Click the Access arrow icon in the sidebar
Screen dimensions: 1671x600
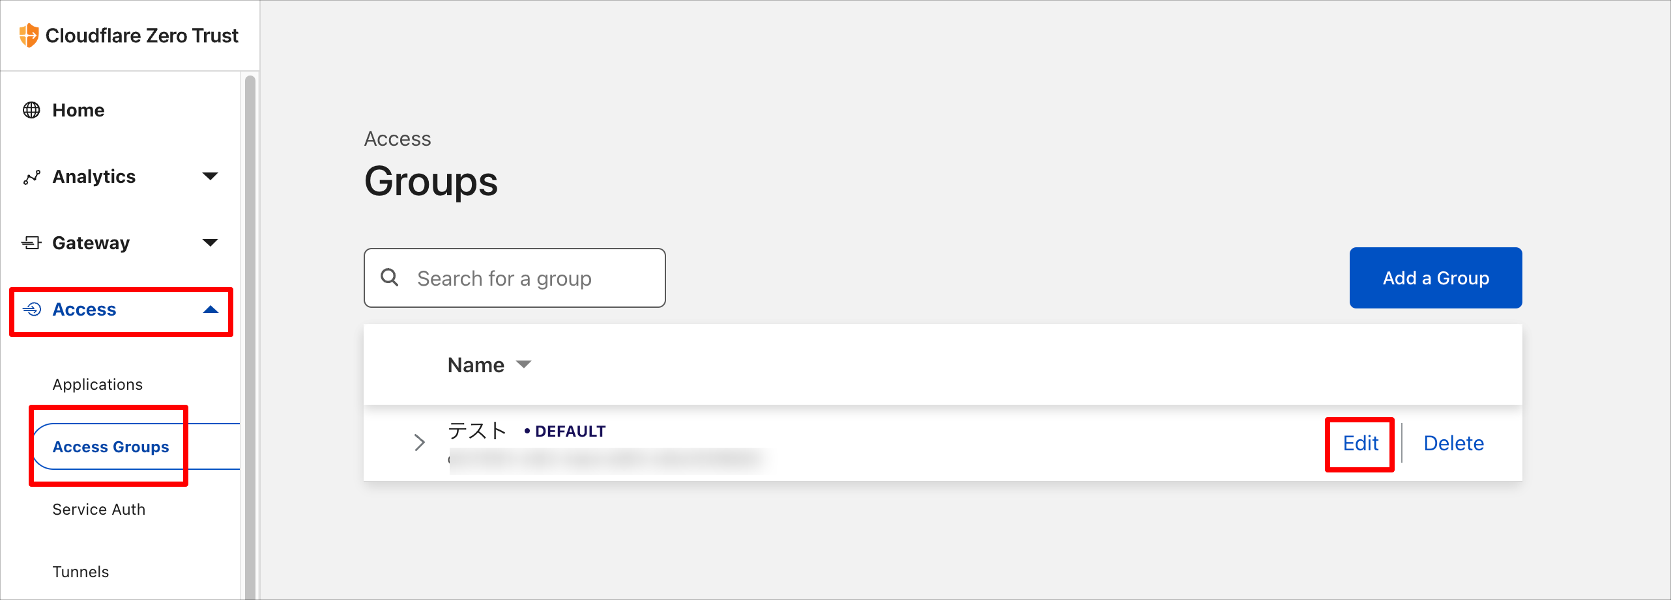tap(32, 309)
